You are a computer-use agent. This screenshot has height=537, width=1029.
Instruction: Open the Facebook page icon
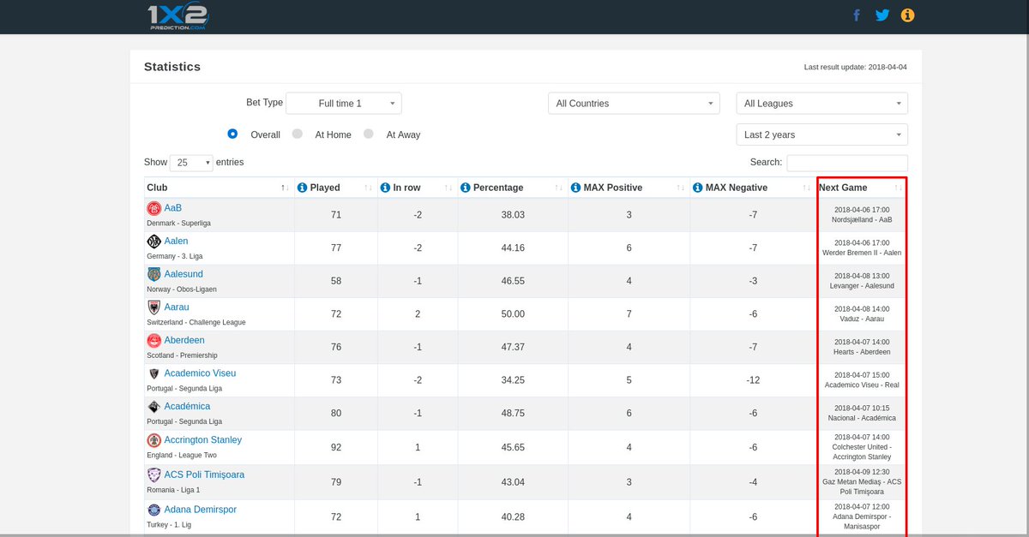click(x=856, y=15)
